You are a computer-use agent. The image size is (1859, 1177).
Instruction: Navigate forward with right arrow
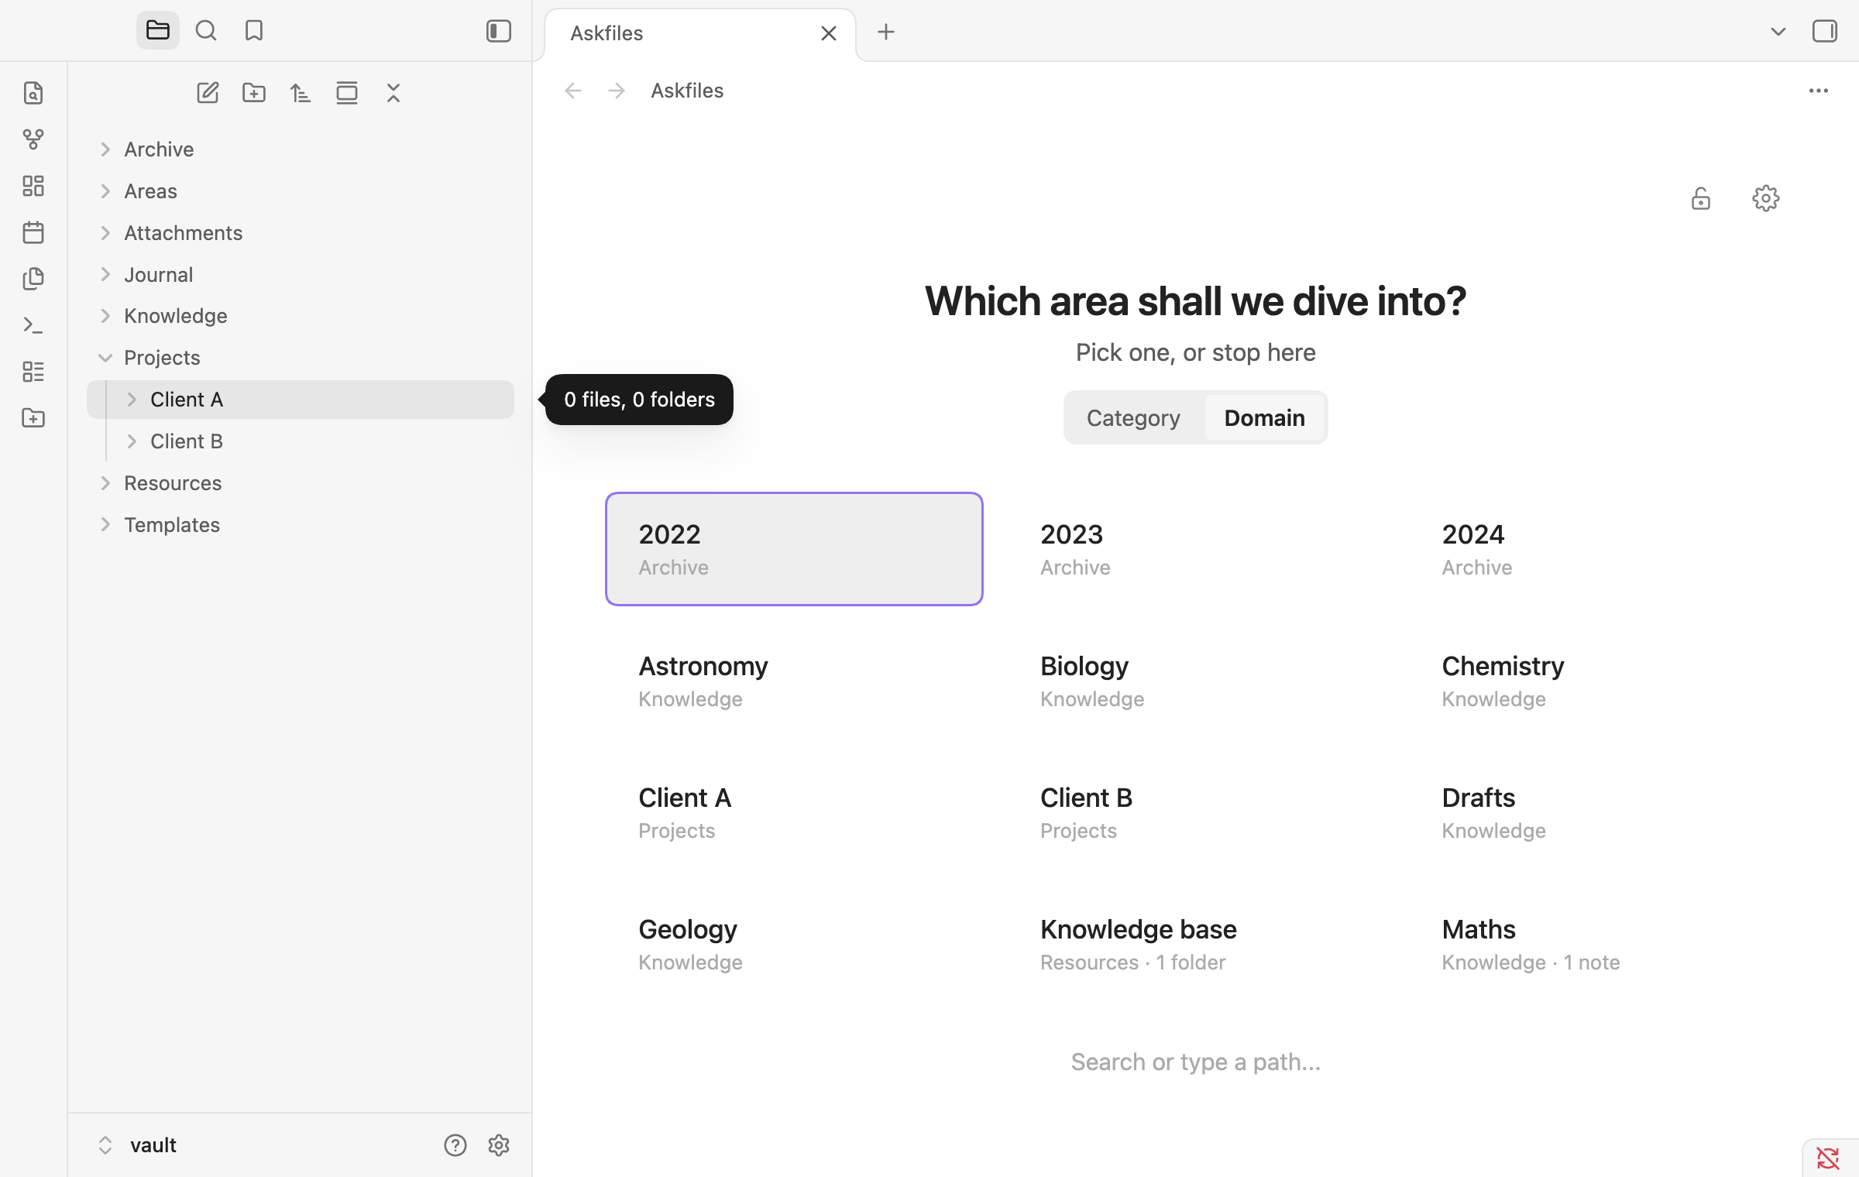tap(617, 91)
